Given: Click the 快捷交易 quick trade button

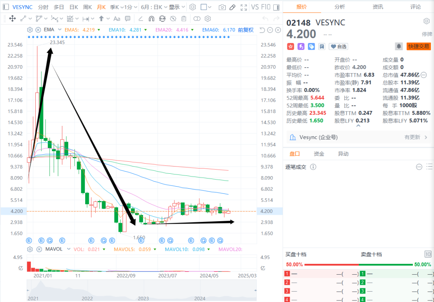Looking at the screenshot, I should 418,46.
